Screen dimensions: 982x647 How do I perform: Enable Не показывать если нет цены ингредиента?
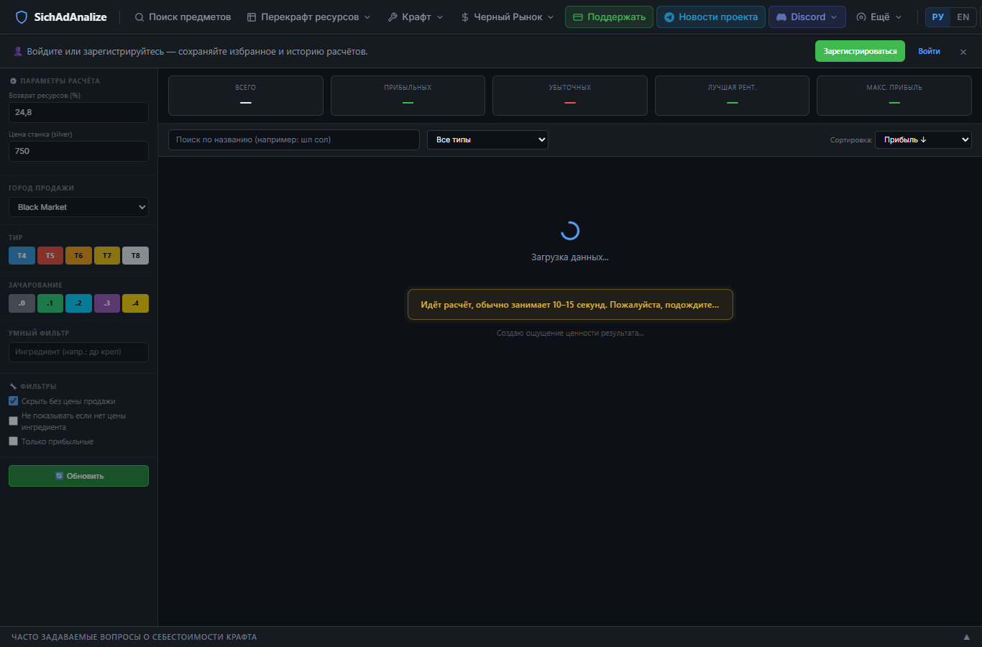(13, 421)
